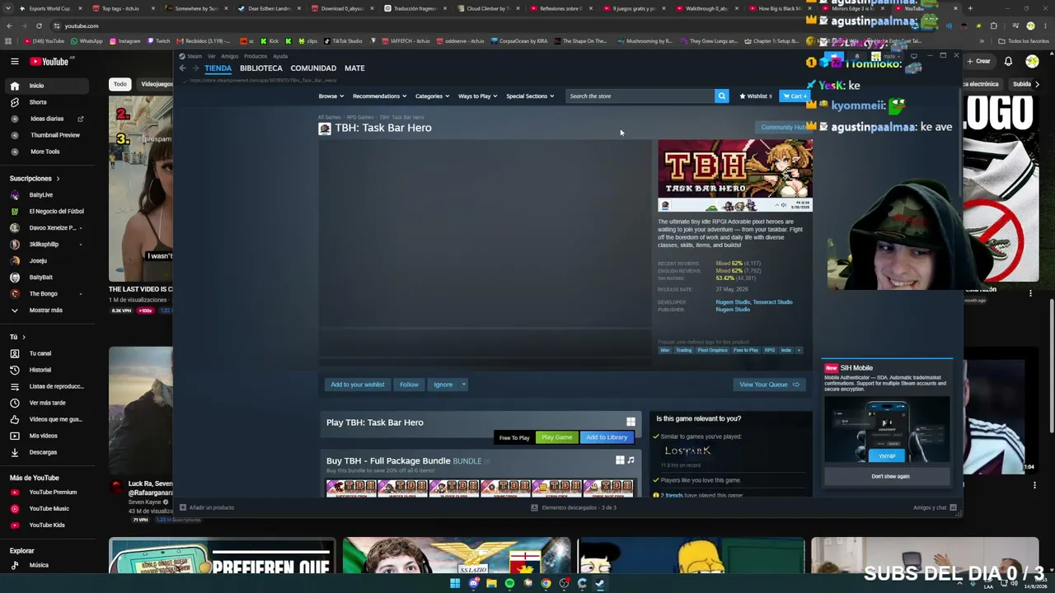1055x593 pixels.
Task: Open the Ver menu in Steam
Action: [211, 57]
